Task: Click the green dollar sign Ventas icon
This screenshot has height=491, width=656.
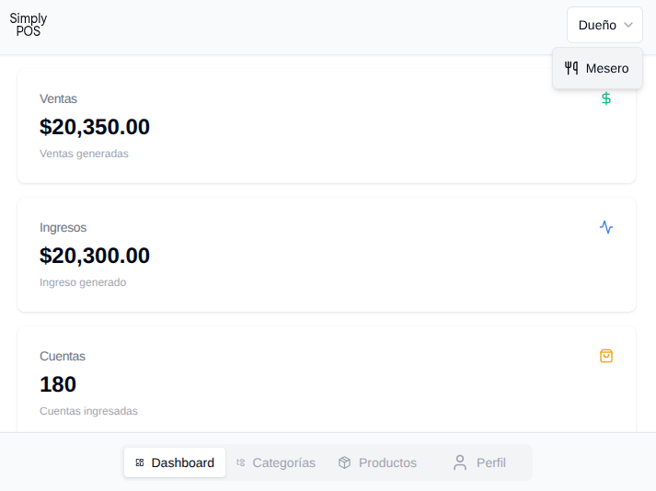Action: click(x=606, y=98)
